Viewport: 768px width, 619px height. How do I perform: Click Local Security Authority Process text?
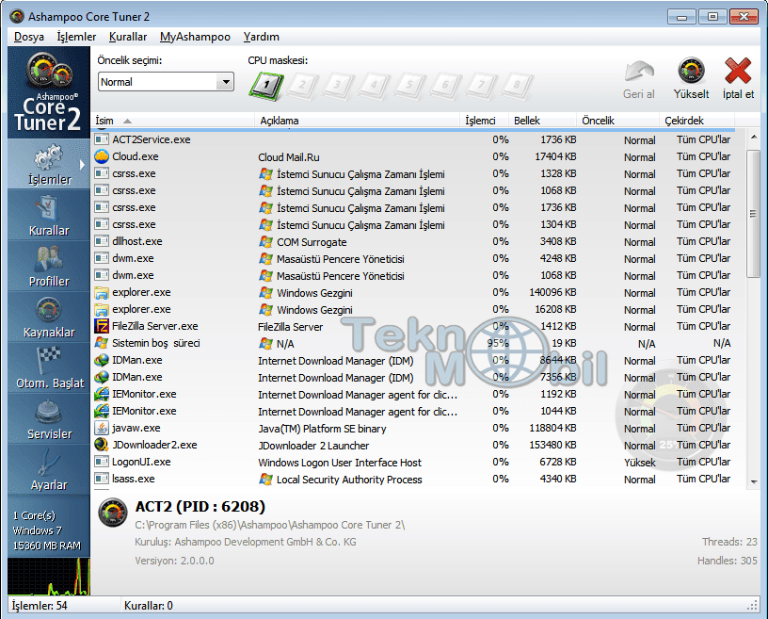click(349, 480)
